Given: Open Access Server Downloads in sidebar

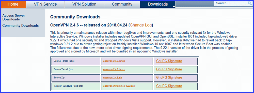Looking at the screenshot, I should (x=14, y=17).
